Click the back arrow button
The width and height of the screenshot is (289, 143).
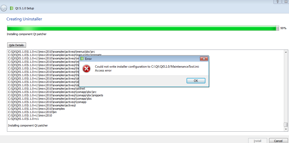(4, 8)
